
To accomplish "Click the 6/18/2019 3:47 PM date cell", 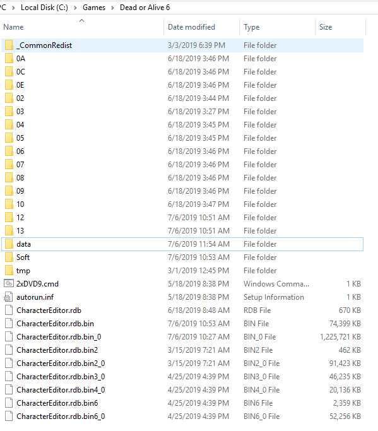I will [198, 204].
